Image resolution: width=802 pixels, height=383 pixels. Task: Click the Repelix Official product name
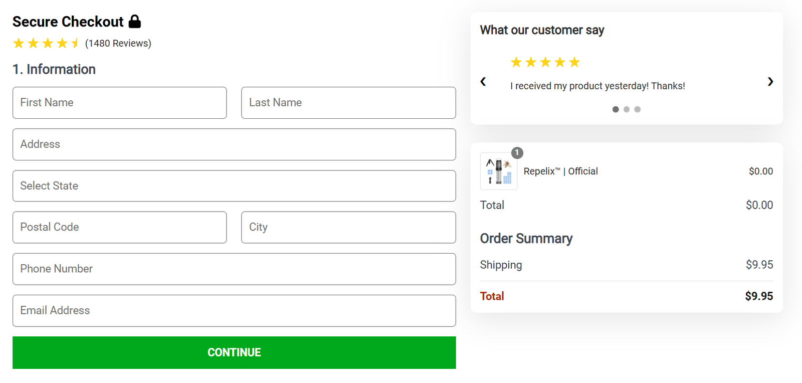pos(560,171)
